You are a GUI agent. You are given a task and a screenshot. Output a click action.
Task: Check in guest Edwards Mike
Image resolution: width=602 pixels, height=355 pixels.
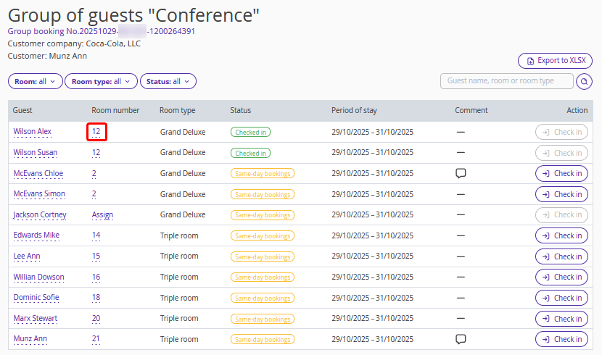[x=561, y=235]
